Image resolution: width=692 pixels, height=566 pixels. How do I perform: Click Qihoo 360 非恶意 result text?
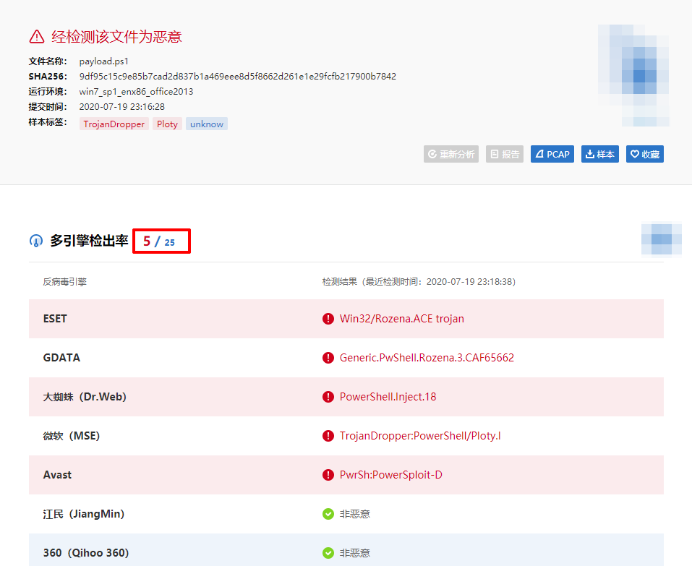355,553
